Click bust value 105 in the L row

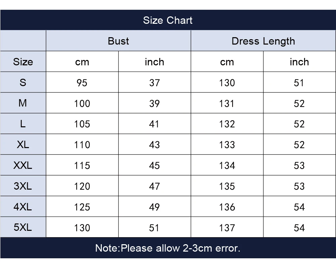point(82,124)
